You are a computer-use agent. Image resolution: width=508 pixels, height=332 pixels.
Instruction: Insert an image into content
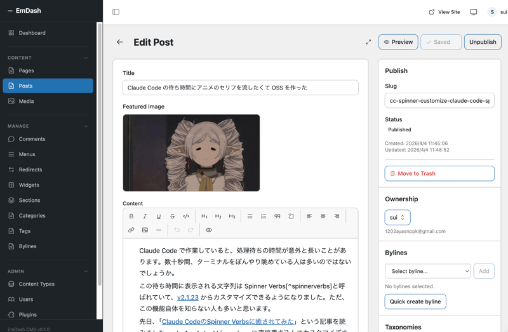(145, 230)
